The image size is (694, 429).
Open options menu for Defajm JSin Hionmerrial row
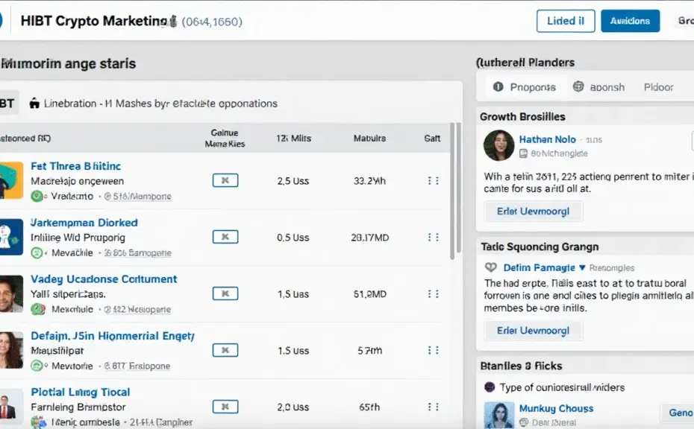point(433,350)
